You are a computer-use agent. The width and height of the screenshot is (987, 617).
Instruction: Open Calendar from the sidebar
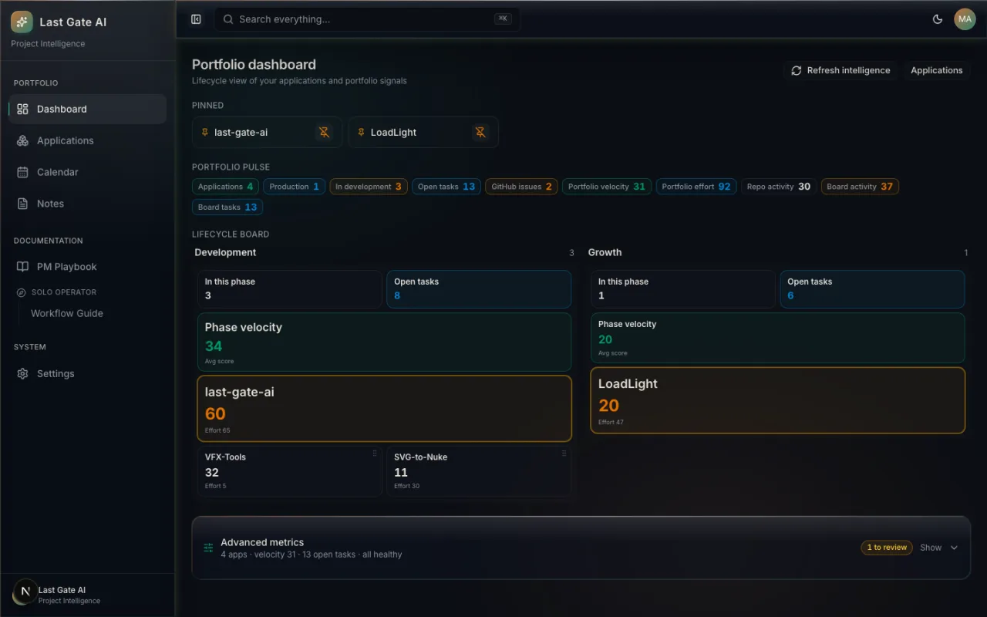click(87, 172)
